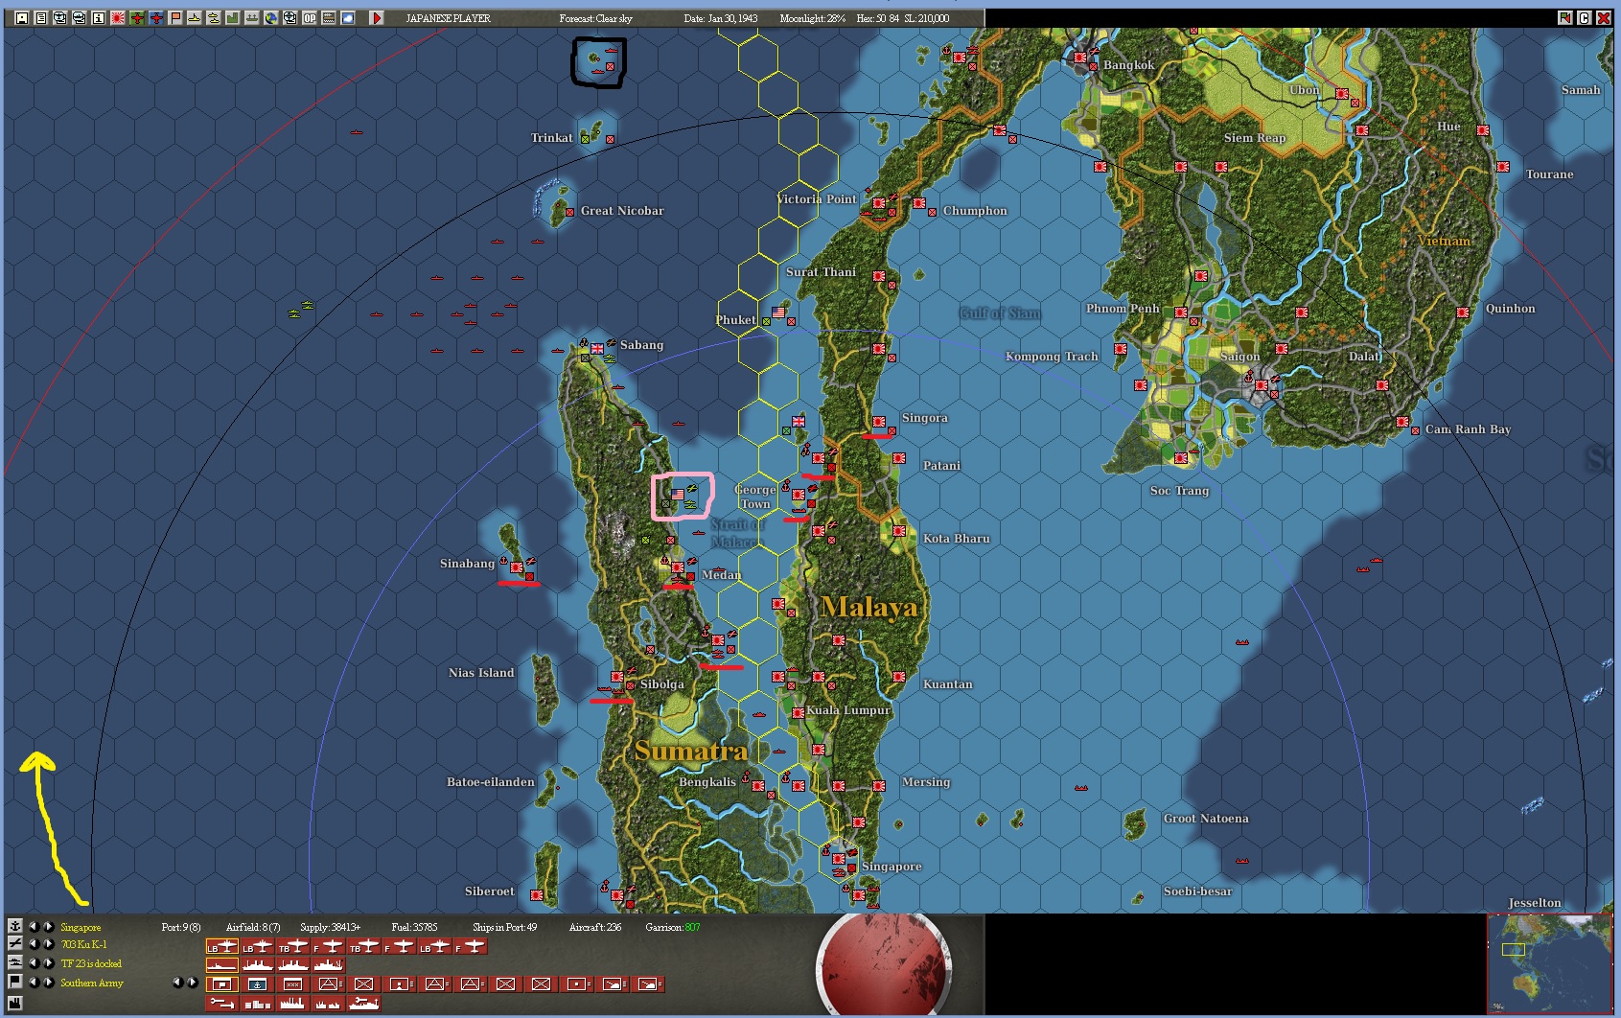1621x1018 pixels.
Task: Click the red plane on green toolbar icon
Action: [x=137, y=18]
